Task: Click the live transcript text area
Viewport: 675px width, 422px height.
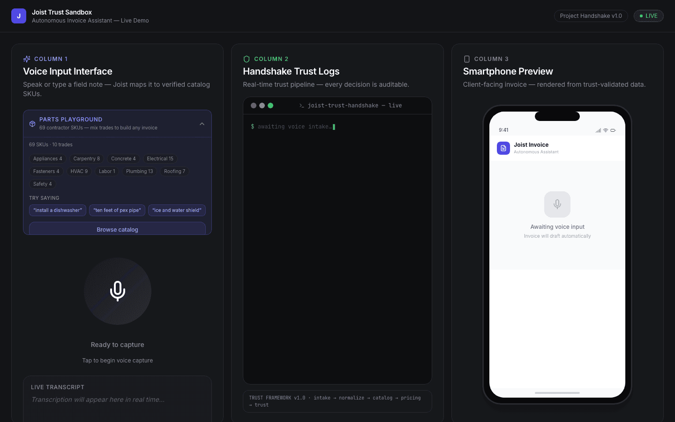Action: [x=117, y=399]
